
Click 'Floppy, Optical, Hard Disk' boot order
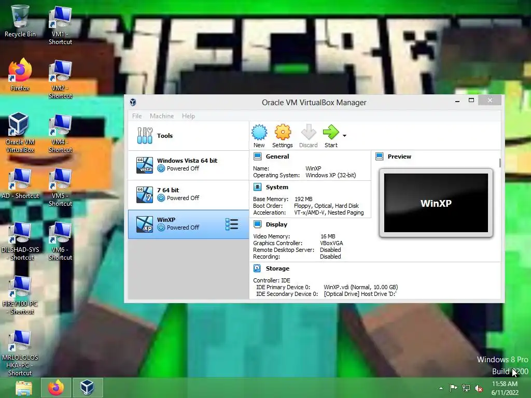(x=326, y=206)
